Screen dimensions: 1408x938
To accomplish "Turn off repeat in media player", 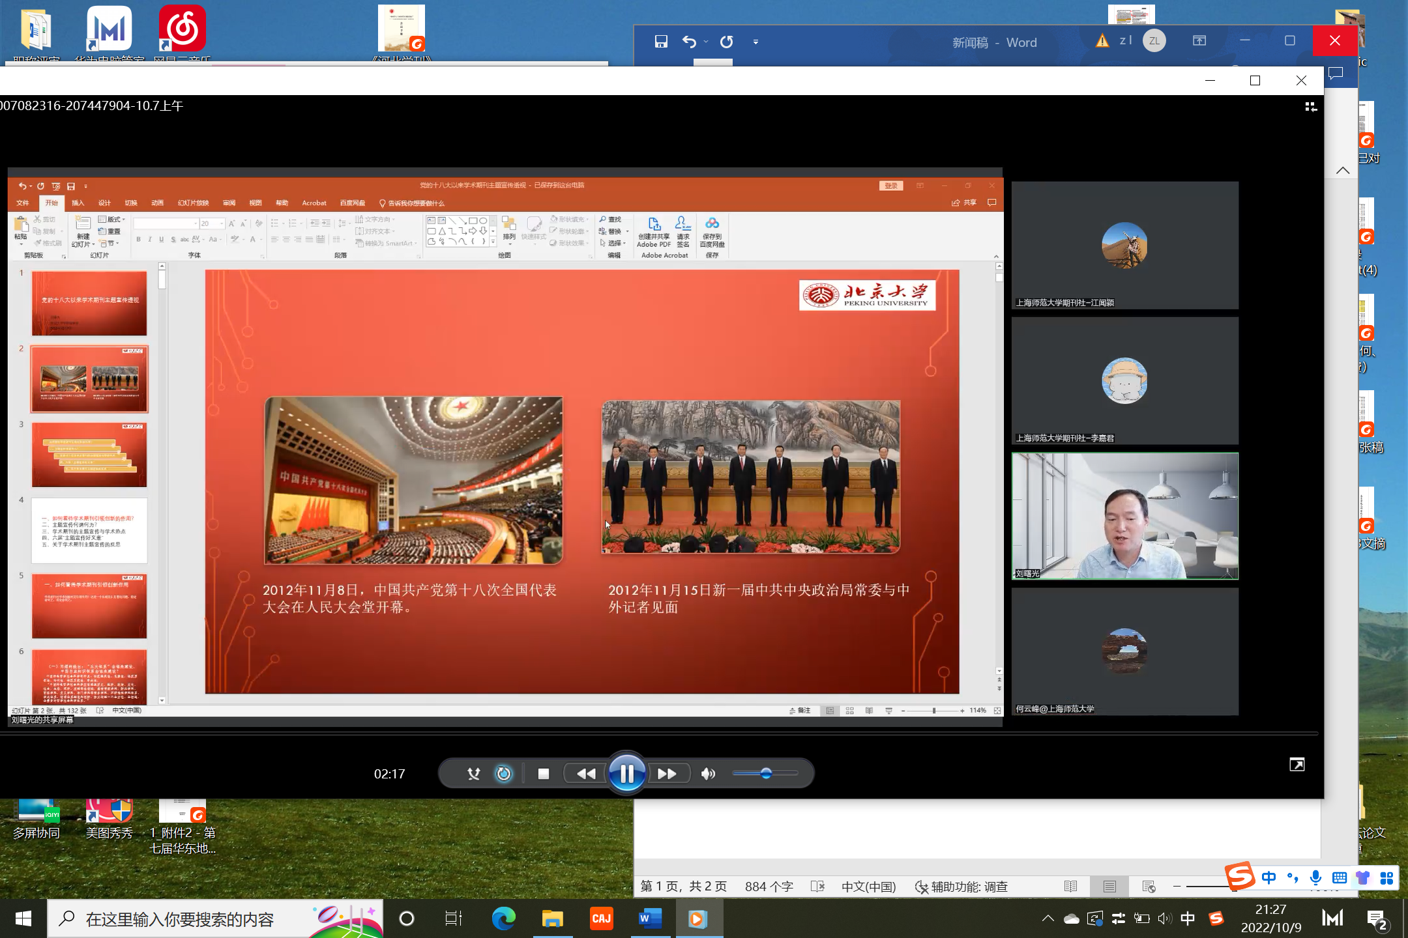I will (504, 774).
